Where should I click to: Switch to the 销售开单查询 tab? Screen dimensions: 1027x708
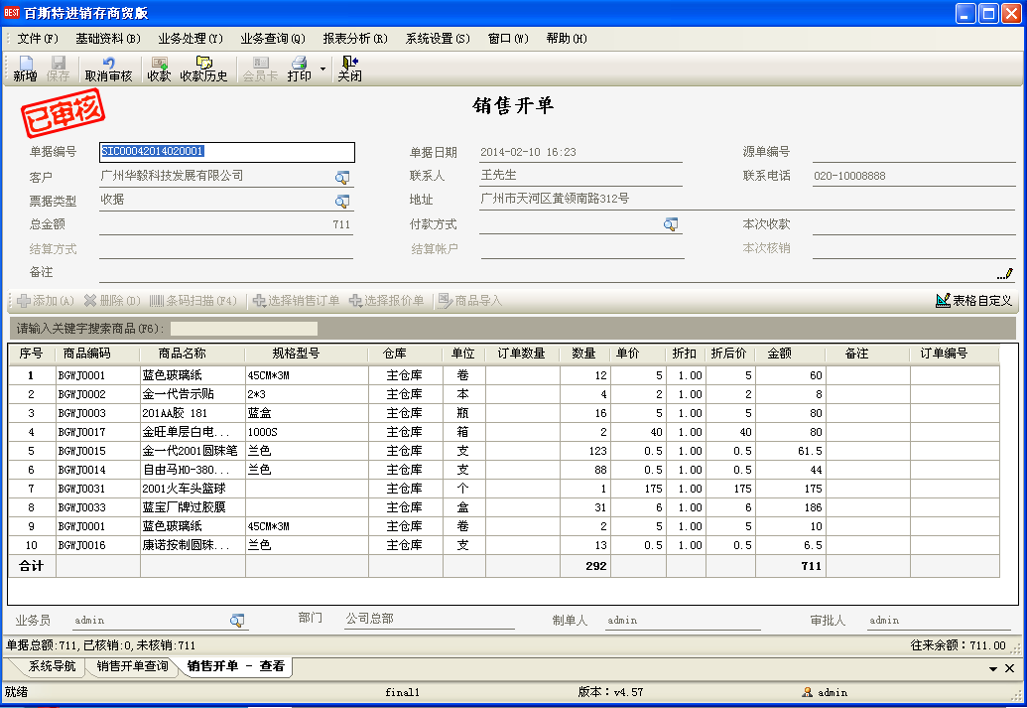pyautogui.click(x=132, y=666)
